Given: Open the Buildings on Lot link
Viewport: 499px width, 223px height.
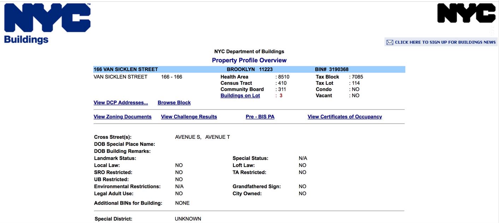Looking at the screenshot, I should (x=240, y=95).
